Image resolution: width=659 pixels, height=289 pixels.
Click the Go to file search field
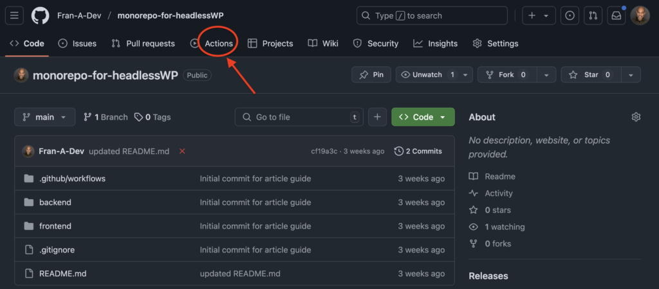click(x=298, y=117)
